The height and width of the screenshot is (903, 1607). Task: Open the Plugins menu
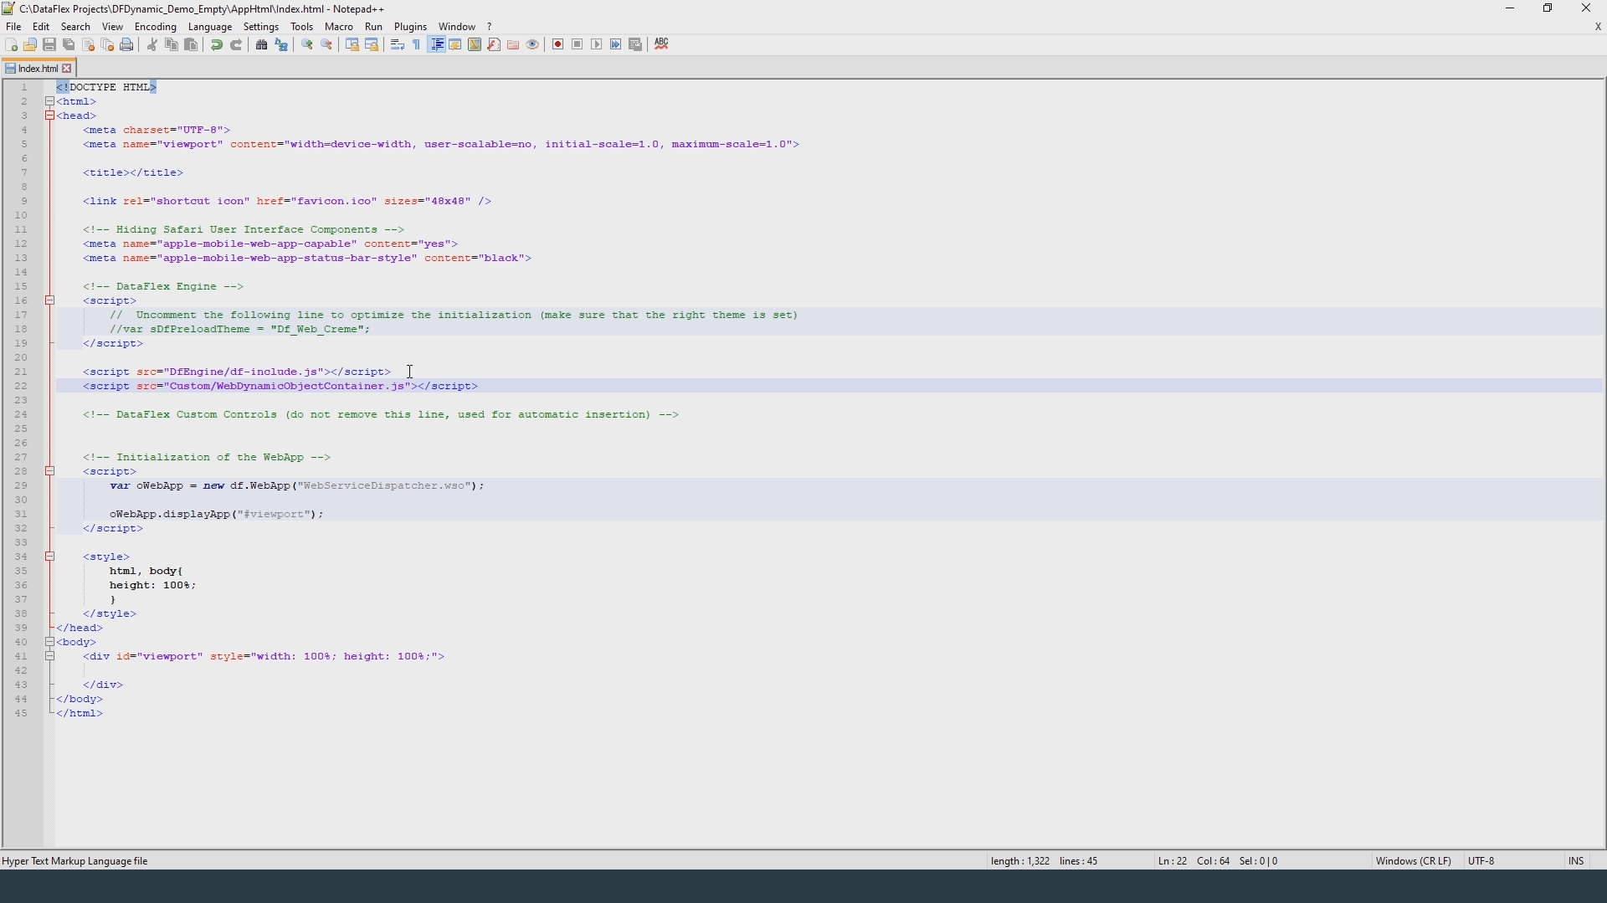(411, 27)
